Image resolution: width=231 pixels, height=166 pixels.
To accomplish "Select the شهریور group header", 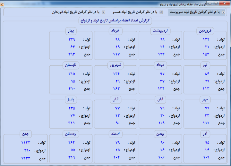I will tap(116, 65).
